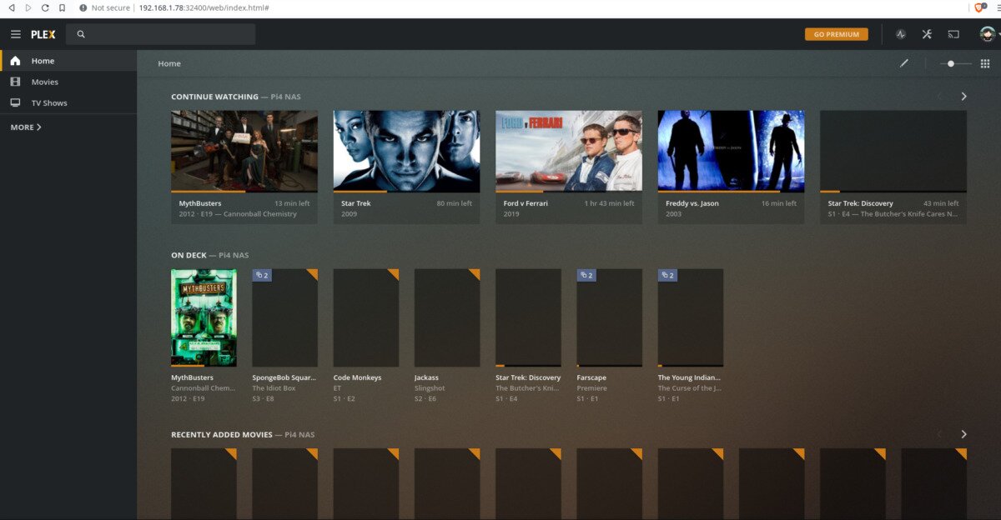This screenshot has width=1001, height=520.
Task: Select TV Shows in the sidebar
Action: (x=49, y=103)
